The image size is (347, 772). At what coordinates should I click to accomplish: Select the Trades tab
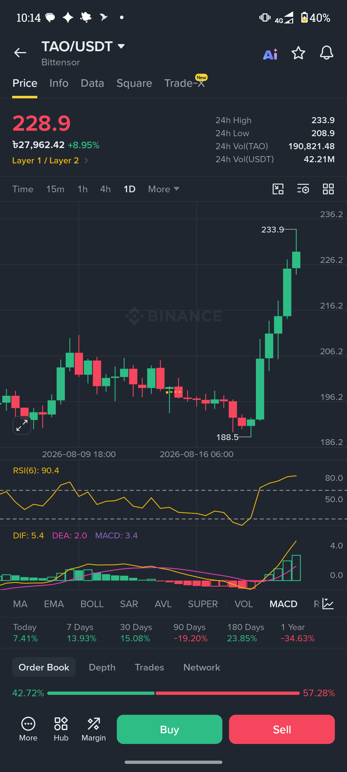tap(149, 667)
